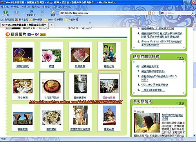This screenshot has height=142, width=196.
Task: Click caption link under the flower photo
Action: click(51, 66)
